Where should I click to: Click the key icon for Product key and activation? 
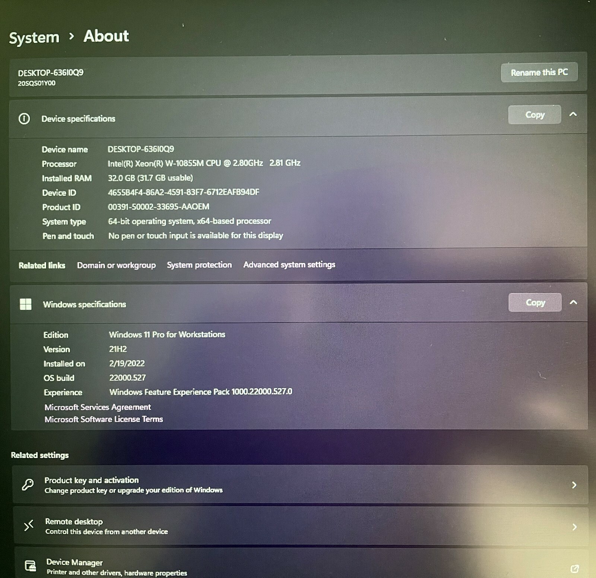[28, 485]
